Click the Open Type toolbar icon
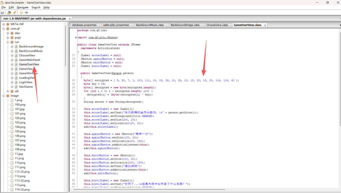 tap(9, 13)
